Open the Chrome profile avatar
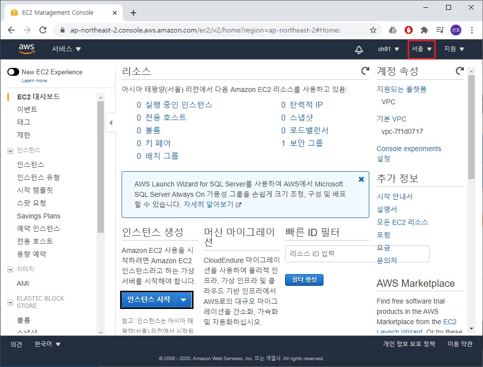The height and width of the screenshot is (367, 483). click(x=456, y=30)
